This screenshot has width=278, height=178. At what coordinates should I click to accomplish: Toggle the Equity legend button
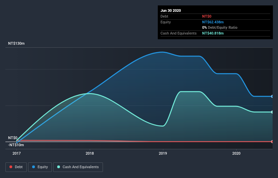click(40, 167)
